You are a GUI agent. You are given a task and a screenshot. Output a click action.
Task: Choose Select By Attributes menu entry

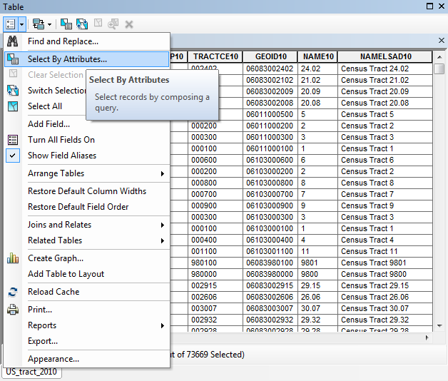(x=87, y=59)
